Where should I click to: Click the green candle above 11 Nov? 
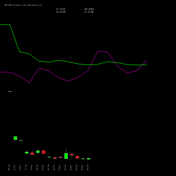tap(15, 138)
